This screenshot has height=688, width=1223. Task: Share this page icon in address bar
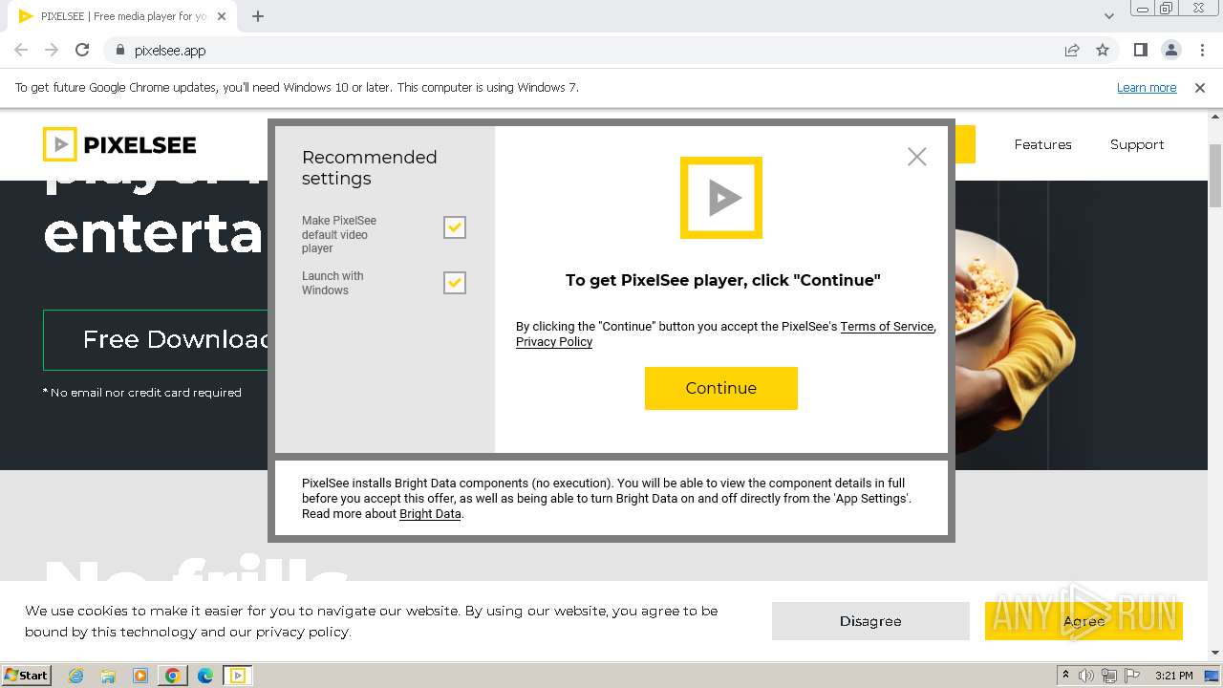coord(1072,51)
